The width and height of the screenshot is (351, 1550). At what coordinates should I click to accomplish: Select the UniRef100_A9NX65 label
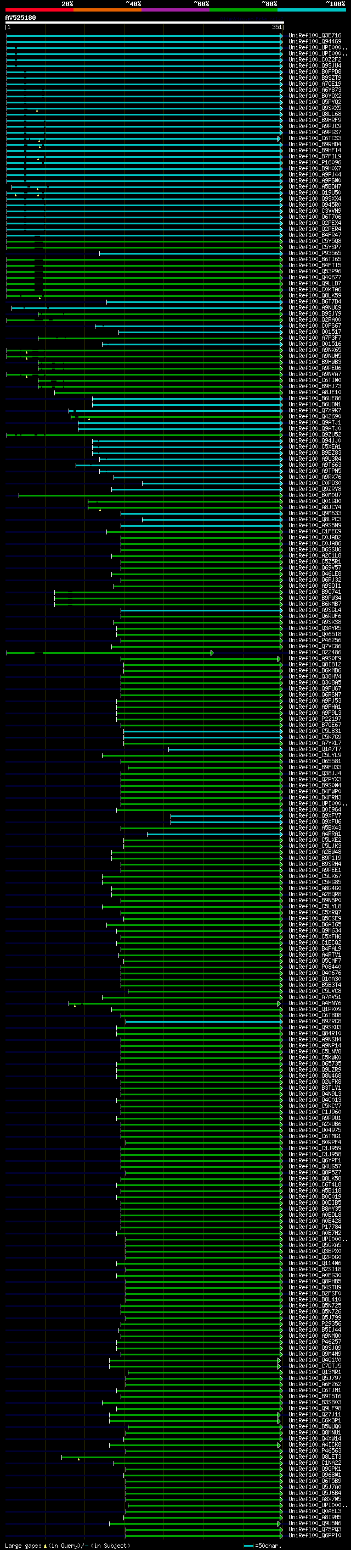point(315,350)
